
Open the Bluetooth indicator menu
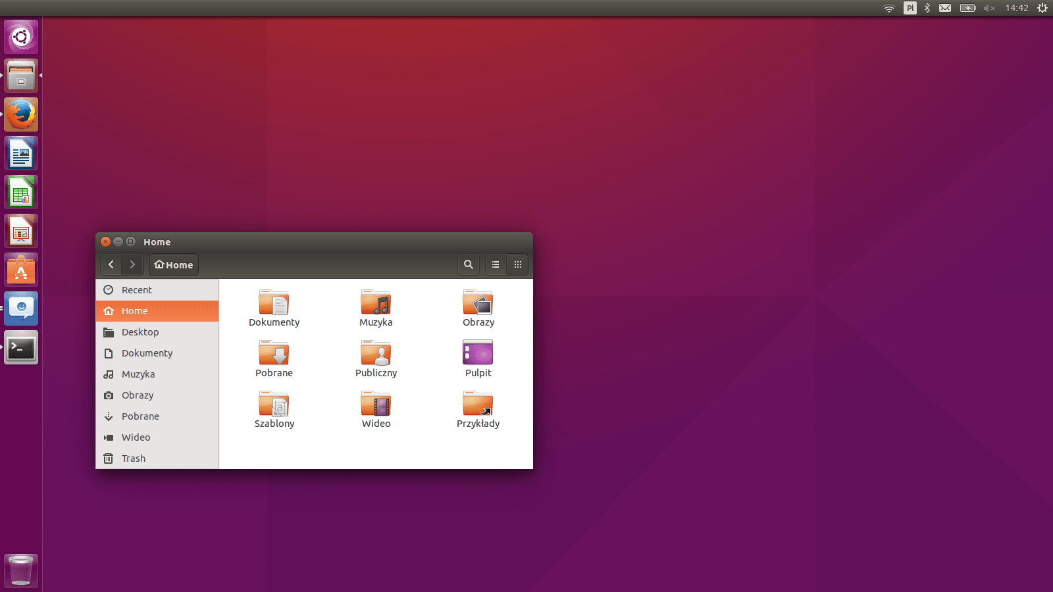[x=927, y=8]
